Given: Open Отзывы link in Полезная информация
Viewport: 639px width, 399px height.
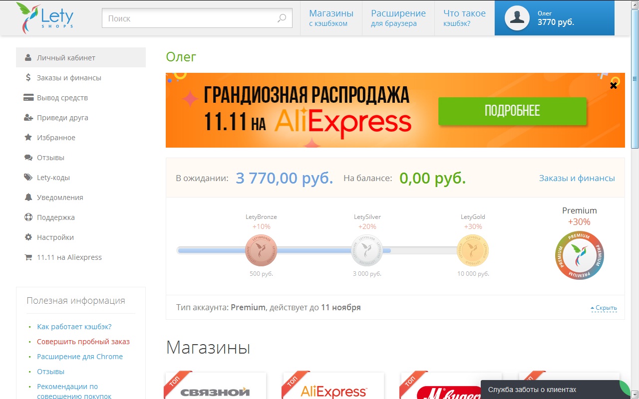Looking at the screenshot, I should click(50, 372).
